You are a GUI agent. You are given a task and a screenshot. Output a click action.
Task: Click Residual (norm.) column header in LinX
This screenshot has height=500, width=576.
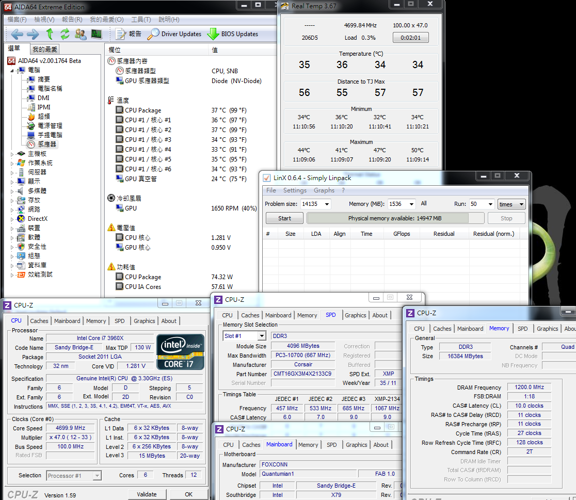tap(493, 234)
